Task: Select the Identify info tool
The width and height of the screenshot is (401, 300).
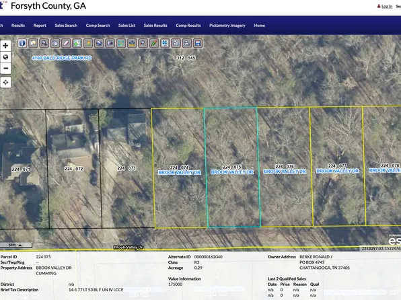Action: [x=22, y=43]
